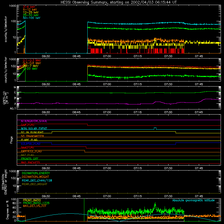Click the M class tick label on GOES plot

pos(15,87)
